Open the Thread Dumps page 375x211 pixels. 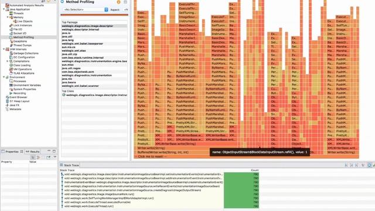[x=22, y=45]
